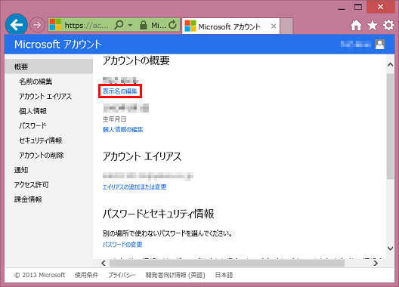399x287 pixels.
Task: Click the 個人情報の編集 link
Action: tap(122, 129)
